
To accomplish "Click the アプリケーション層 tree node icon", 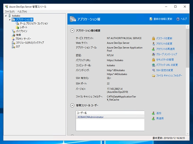I will point(13,19).
